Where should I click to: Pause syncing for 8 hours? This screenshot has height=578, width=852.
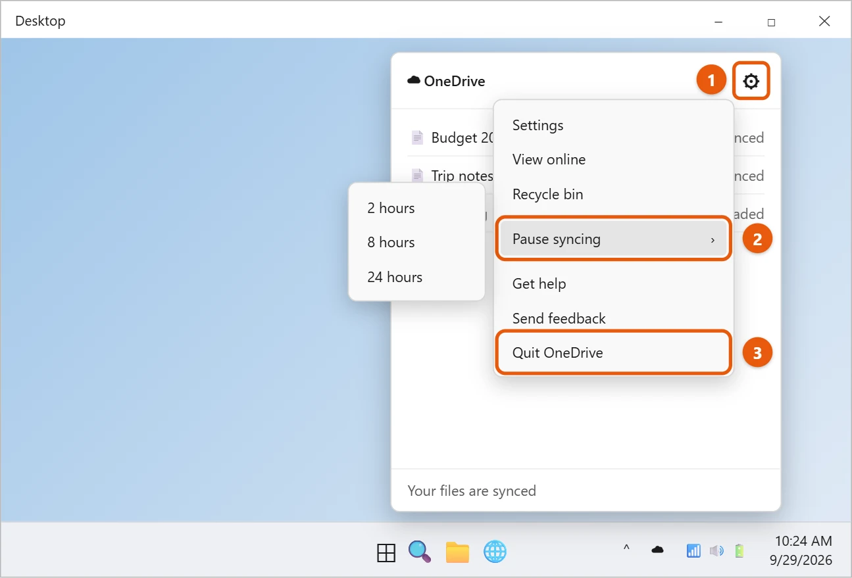pos(416,243)
